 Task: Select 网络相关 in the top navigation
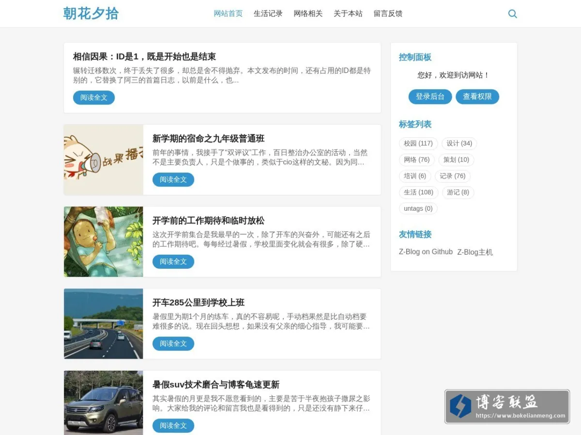pyautogui.click(x=308, y=14)
